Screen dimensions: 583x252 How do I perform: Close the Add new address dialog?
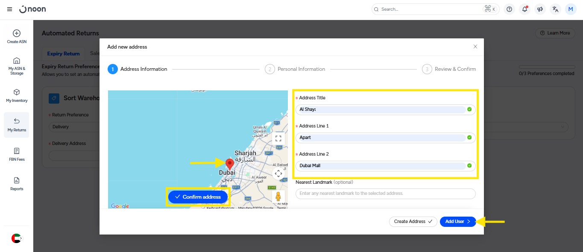[x=475, y=46]
